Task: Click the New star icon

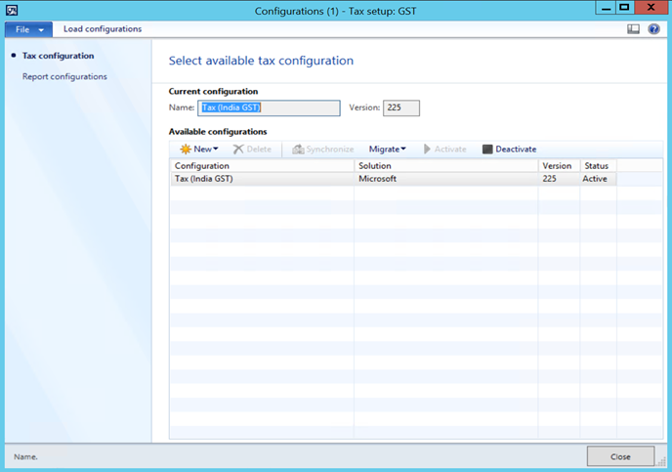Action: [186, 150]
